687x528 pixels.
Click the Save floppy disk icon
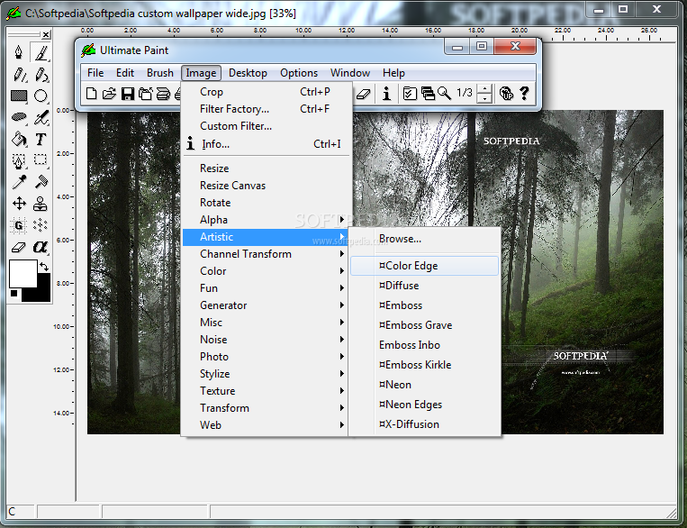[x=128, y=94]
